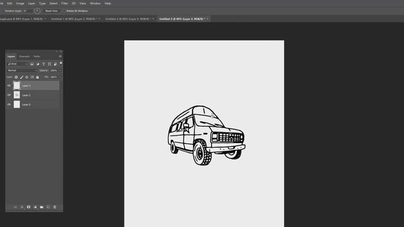The image size is (404, 227).
Task: Select the Layer 3 thumbnail
Action: coord(17,86)
